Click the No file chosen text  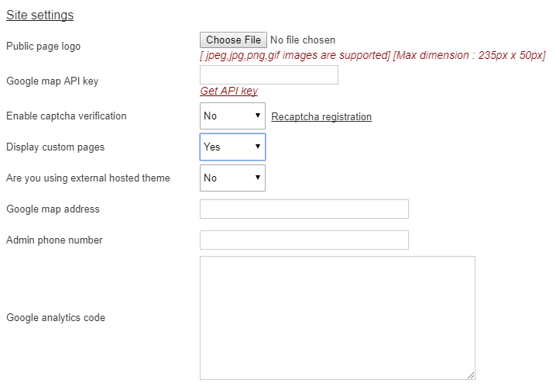tap(303, 40)
